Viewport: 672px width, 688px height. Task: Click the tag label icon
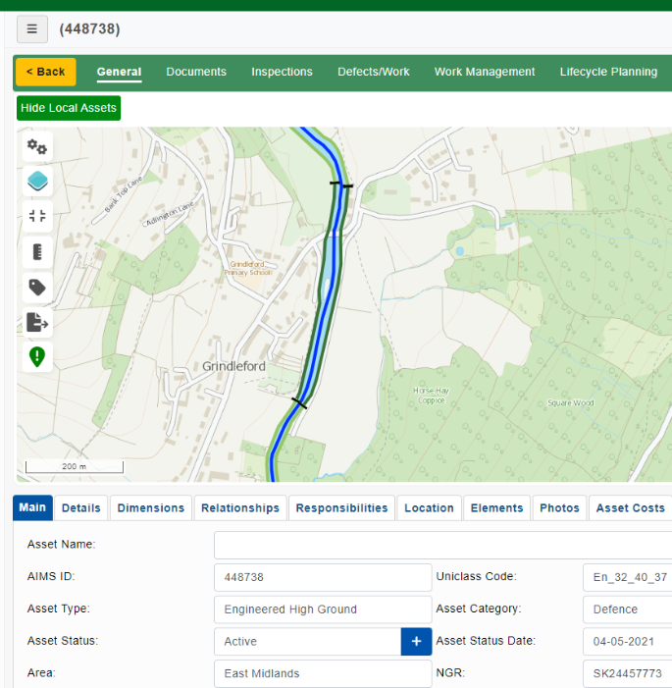(37, 287)
